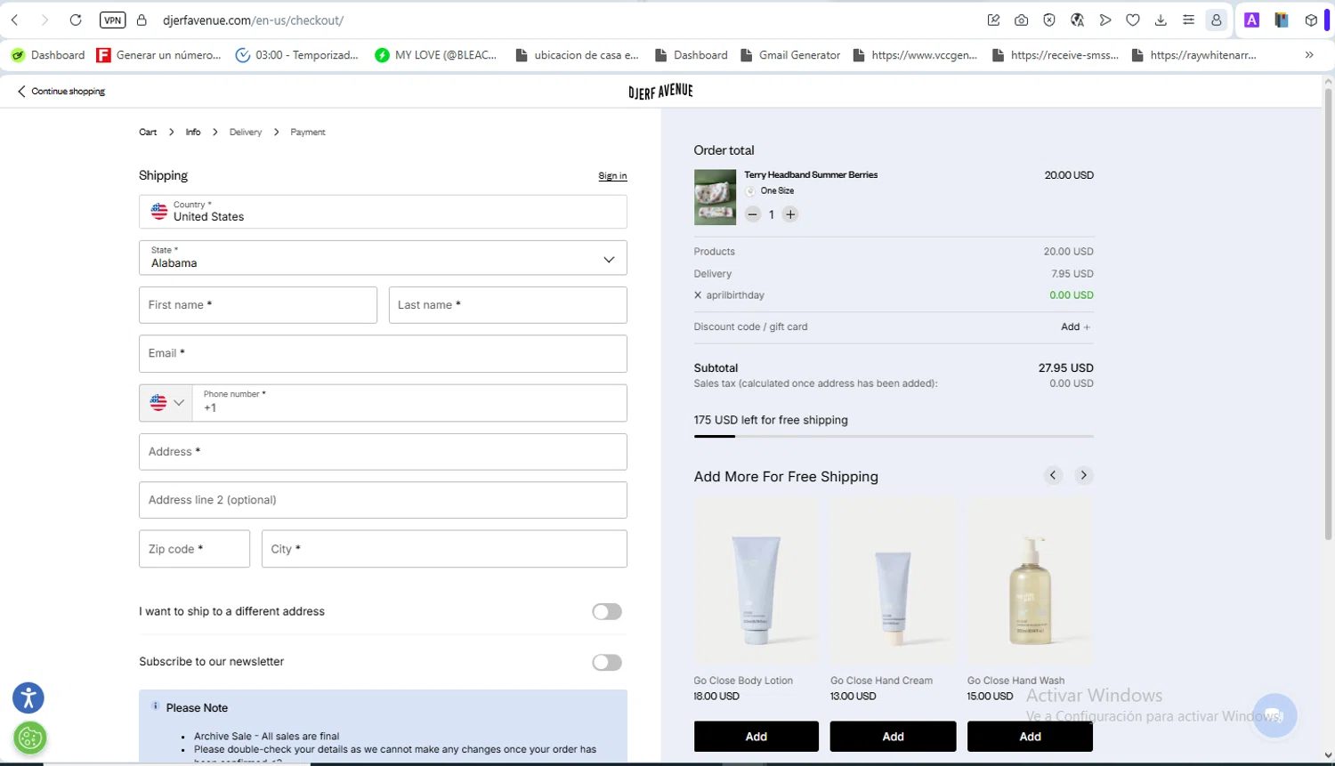
Task: Open the purple A extension
Action: coord(1251,20)
